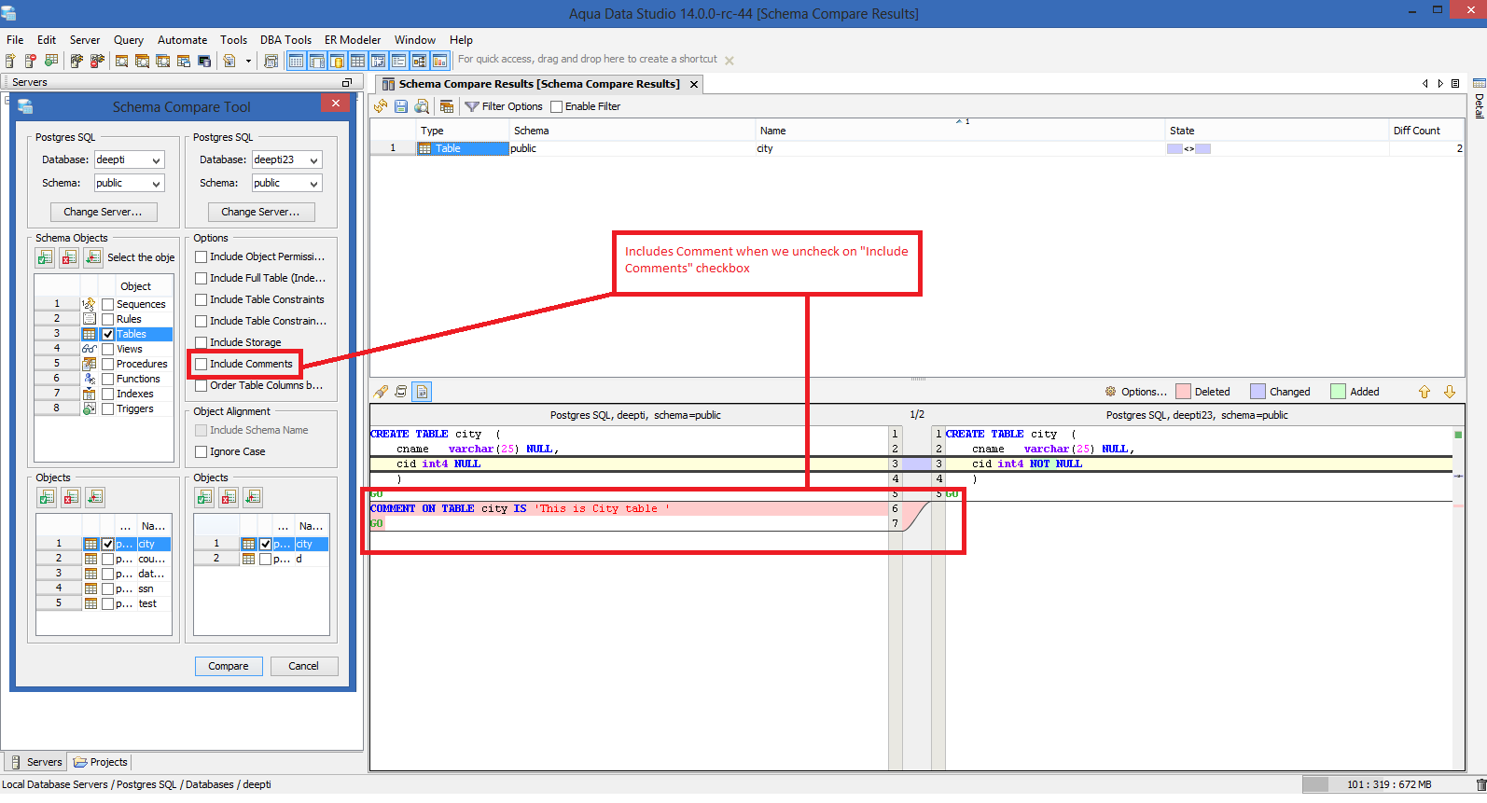Check the Views object checkbox
The height and width of the screenshot is (803, 1487).
click(x=108, y=349)
